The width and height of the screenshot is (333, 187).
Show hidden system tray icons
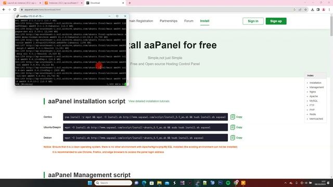[286, 183]
